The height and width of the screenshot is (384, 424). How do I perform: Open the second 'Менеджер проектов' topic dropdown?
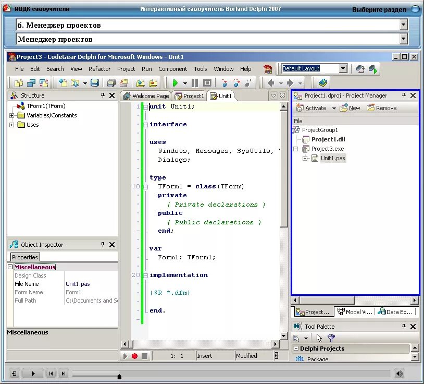point(404,39)
